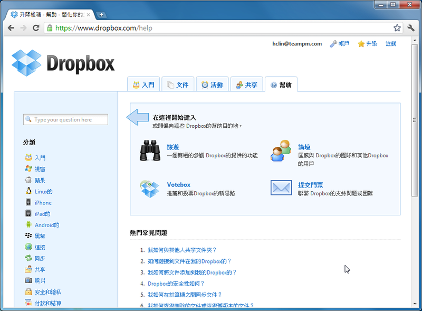Click the camera photos icon
422x311 pixels.
(x=28, y=280)
